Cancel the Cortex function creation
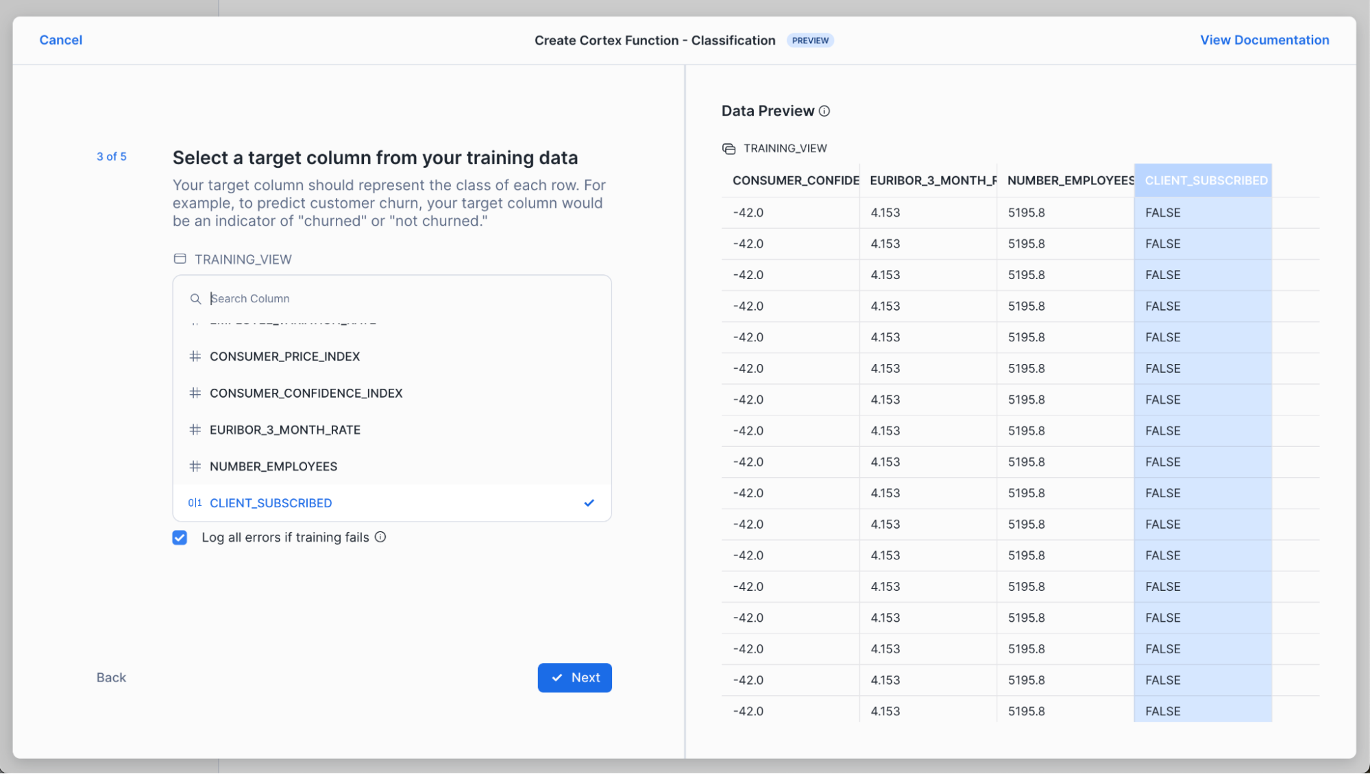 click(x=60, y=40)
